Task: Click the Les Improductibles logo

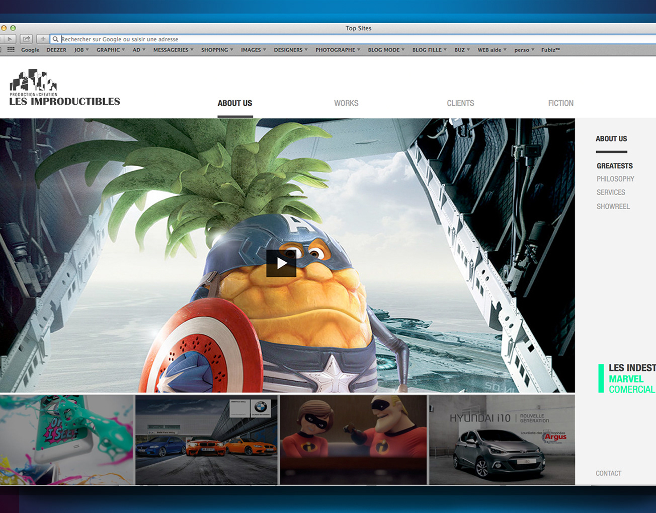Action: [x=64, y=88]
